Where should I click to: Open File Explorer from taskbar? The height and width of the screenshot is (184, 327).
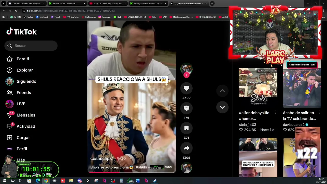[71, 181]
